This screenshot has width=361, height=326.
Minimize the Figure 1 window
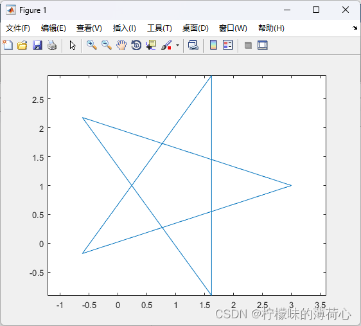pyautogui.click(x=287, y=10)
